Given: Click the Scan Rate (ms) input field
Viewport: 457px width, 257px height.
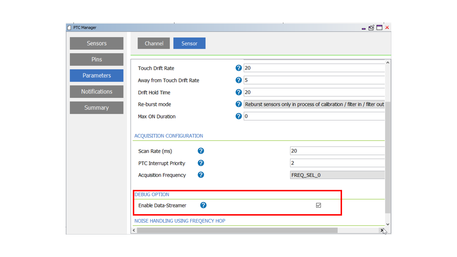Looking at the screenshot, I should [337, 151].
